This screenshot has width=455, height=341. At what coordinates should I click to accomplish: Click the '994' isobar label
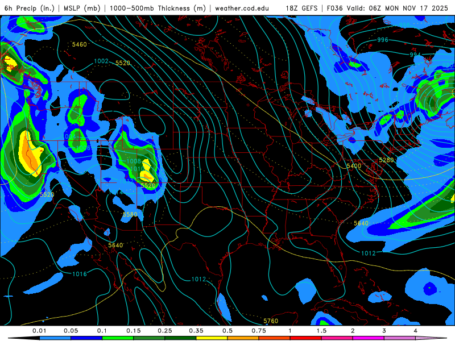415,55
